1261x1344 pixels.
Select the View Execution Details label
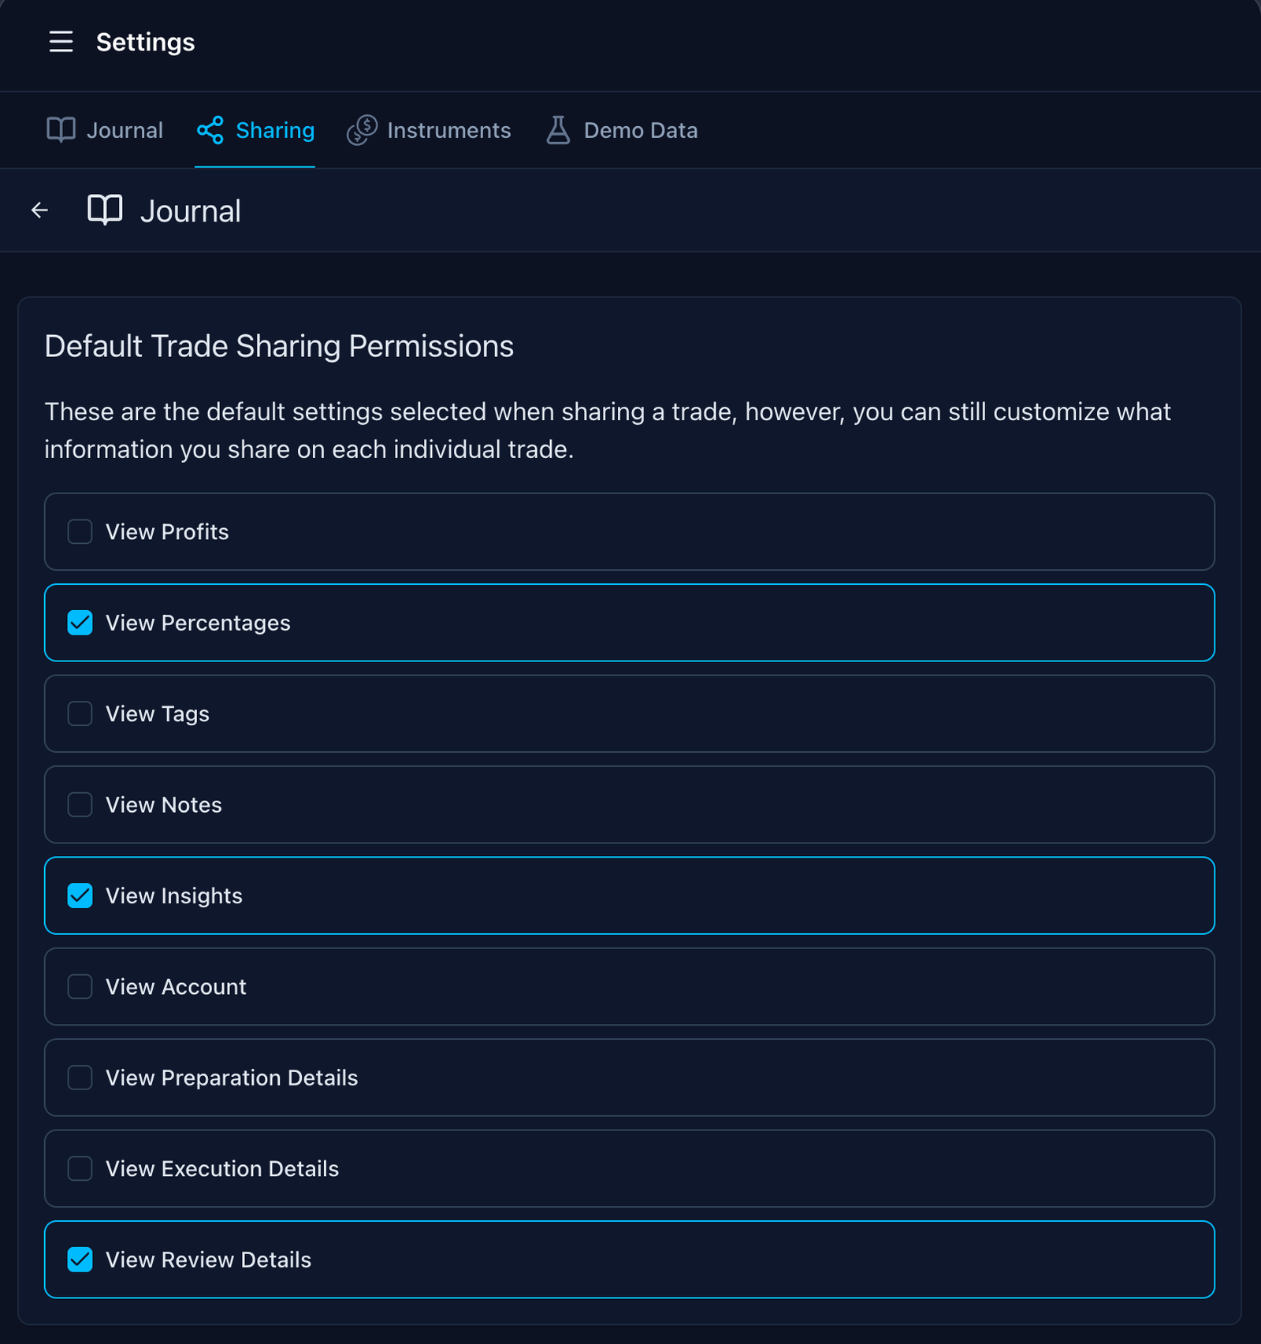click(x=222, y=1169)
